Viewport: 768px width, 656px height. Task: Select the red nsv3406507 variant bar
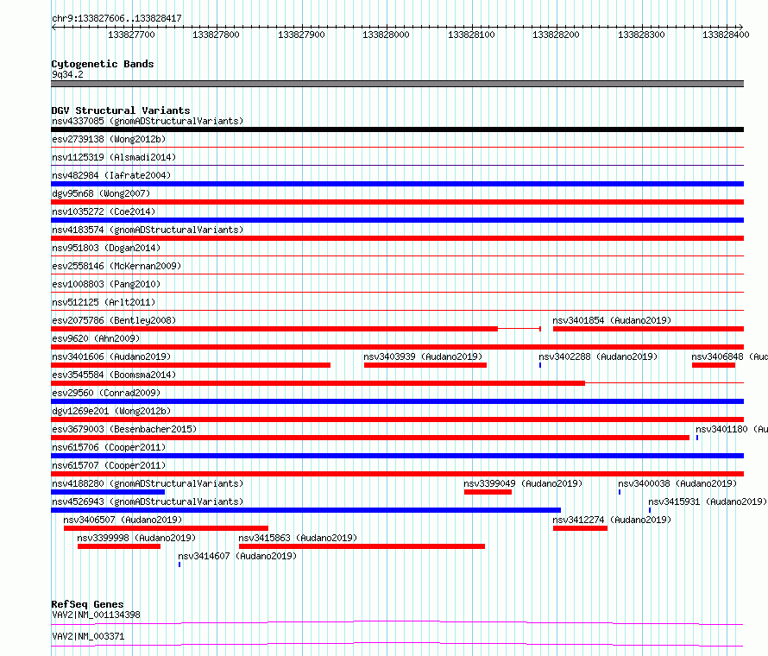click(166, 528)
